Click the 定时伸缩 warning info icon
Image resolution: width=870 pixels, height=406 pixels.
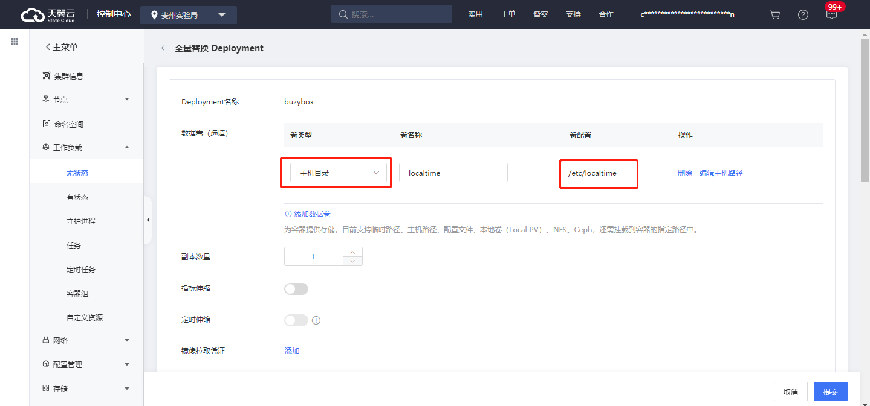(316, 320)
